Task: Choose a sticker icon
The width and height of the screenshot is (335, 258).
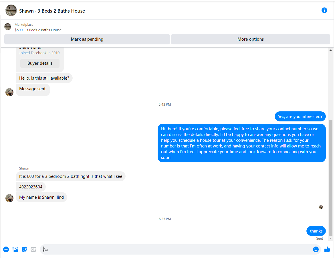Action: (24, 249)
